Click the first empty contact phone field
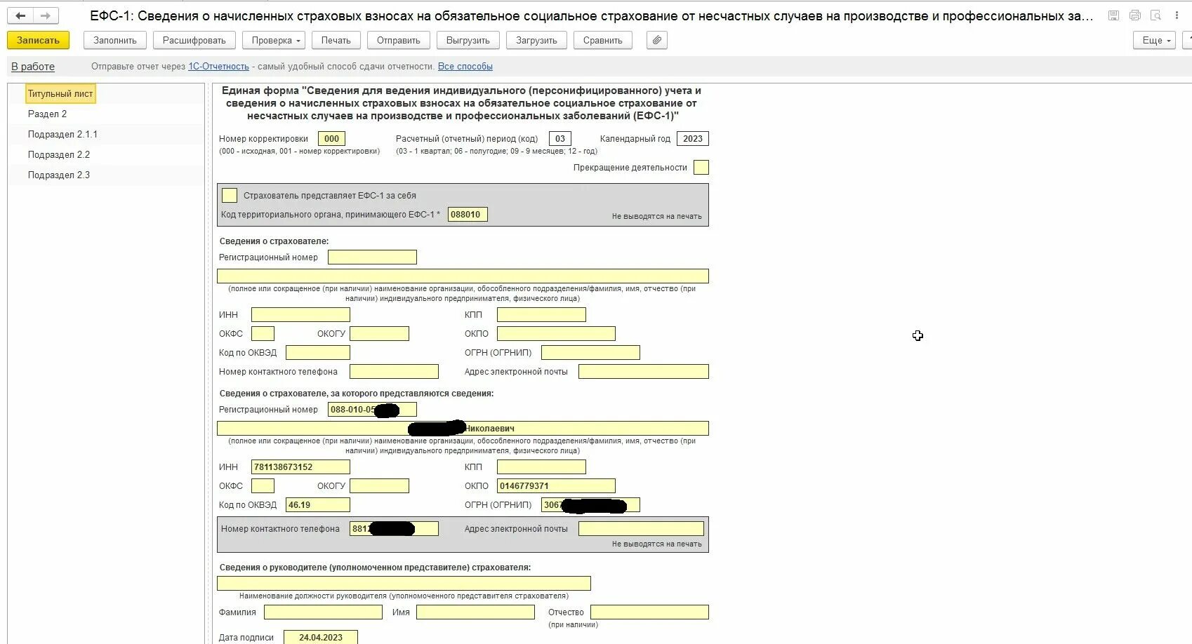 pos(394,372)
